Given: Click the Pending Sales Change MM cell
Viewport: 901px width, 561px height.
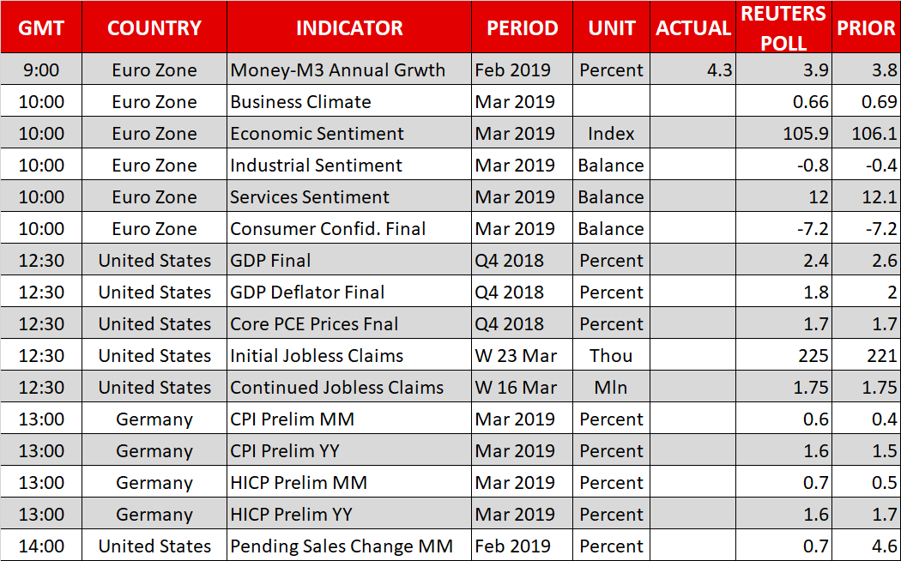Looking at the screenshot, I should 341,546.
